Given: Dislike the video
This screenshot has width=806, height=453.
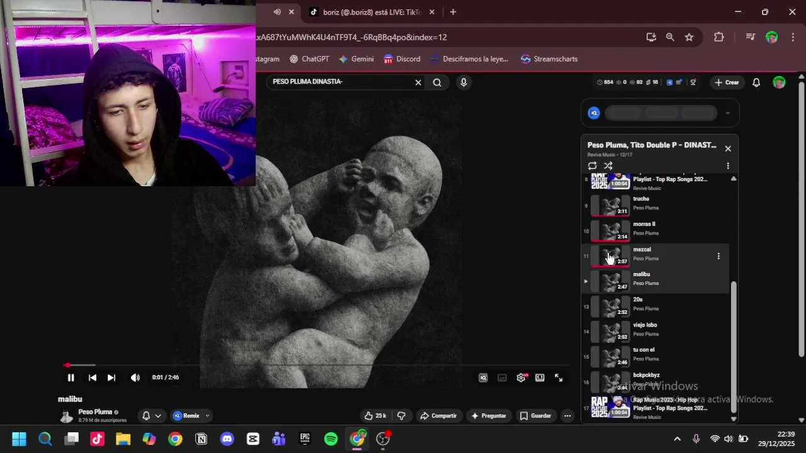Looking at the screenshot, I should 401,416.
